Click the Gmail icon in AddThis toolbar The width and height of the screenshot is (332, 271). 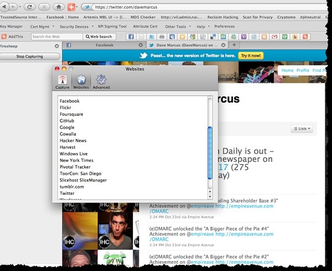274,36
